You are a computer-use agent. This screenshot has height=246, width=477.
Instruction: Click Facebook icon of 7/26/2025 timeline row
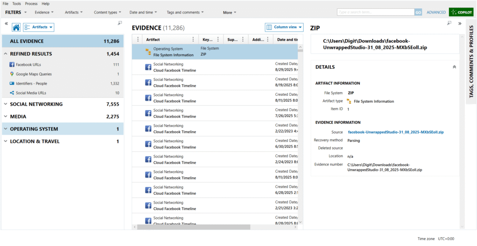point(148,113)
